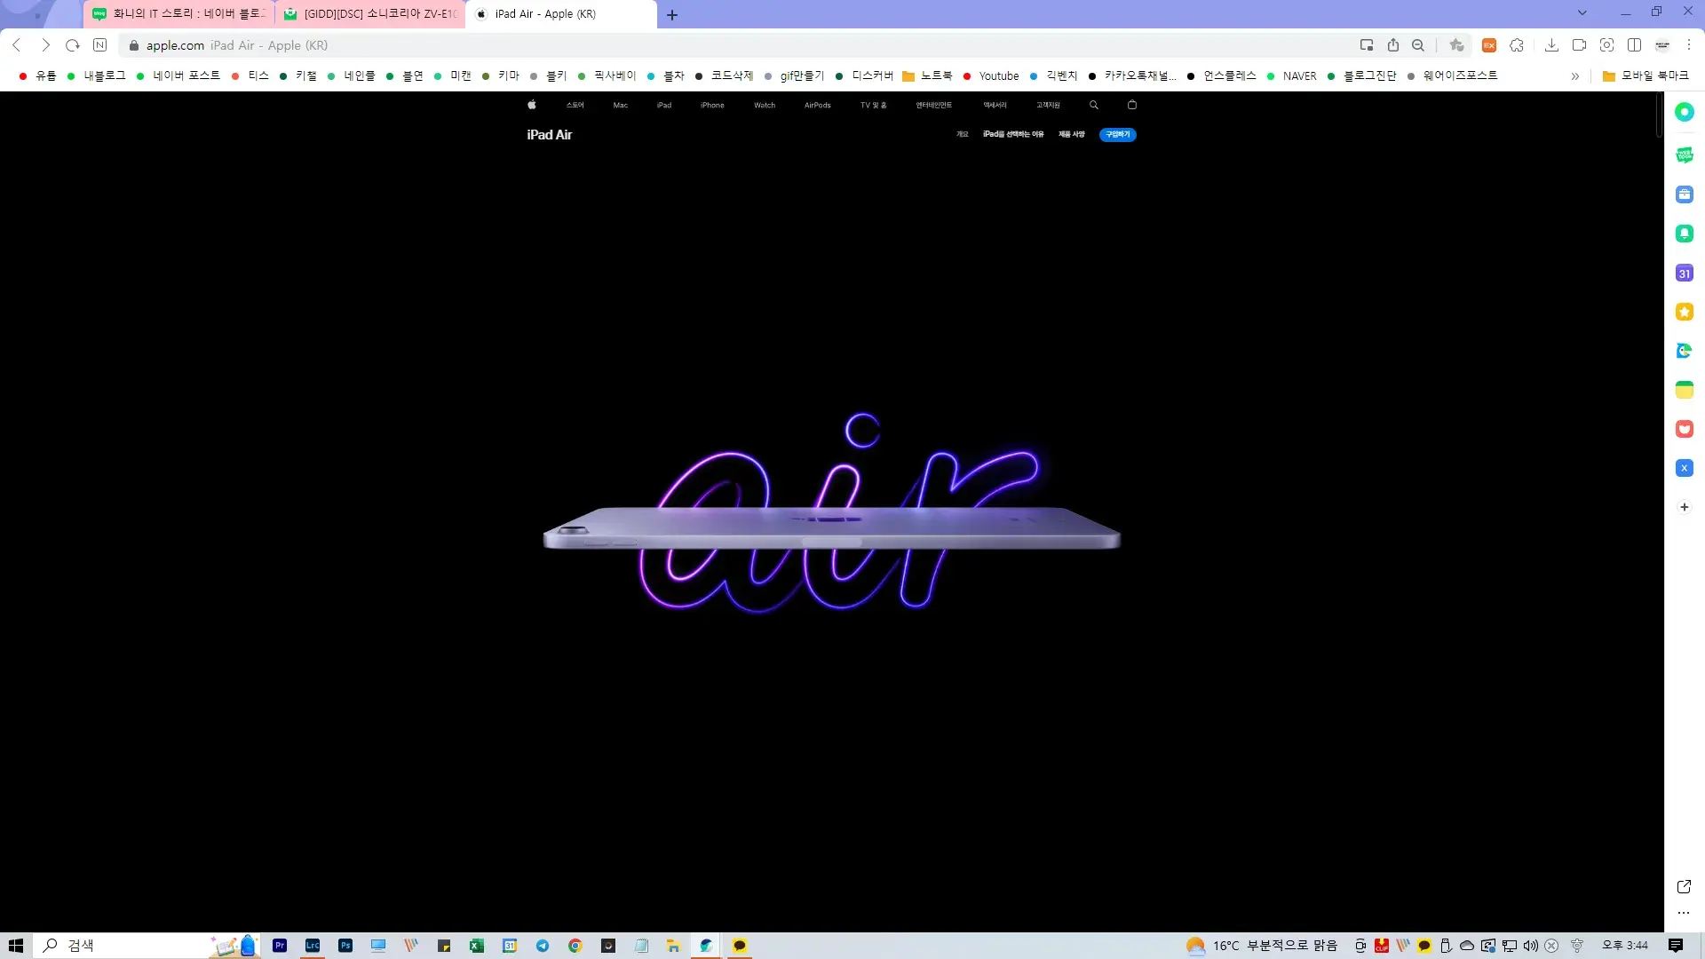Open the 스토어 menu in Apple's navigation
Image resolution: width=1705 pixels, height=959 pixels.
pos(575,105)
